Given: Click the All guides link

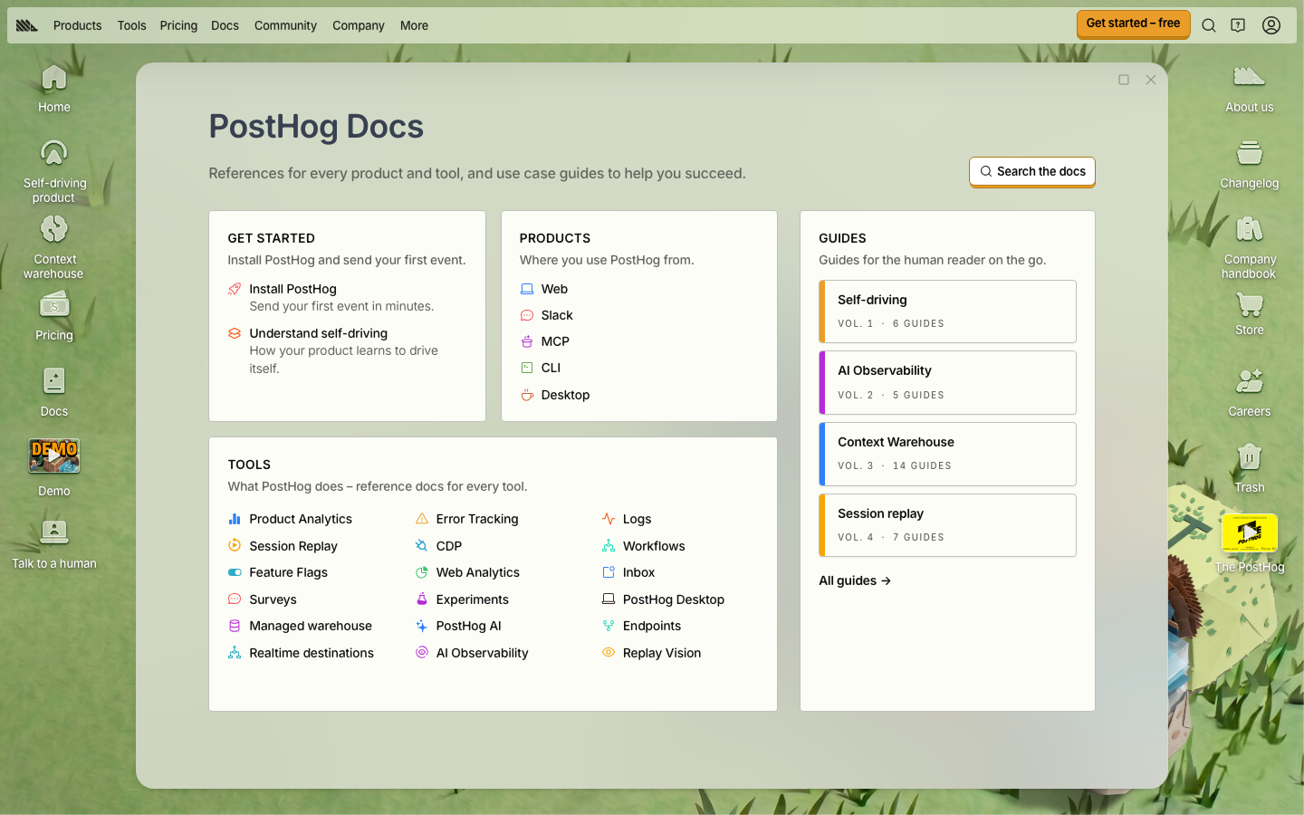Looking at the screenshot, I should click(855, 580).
